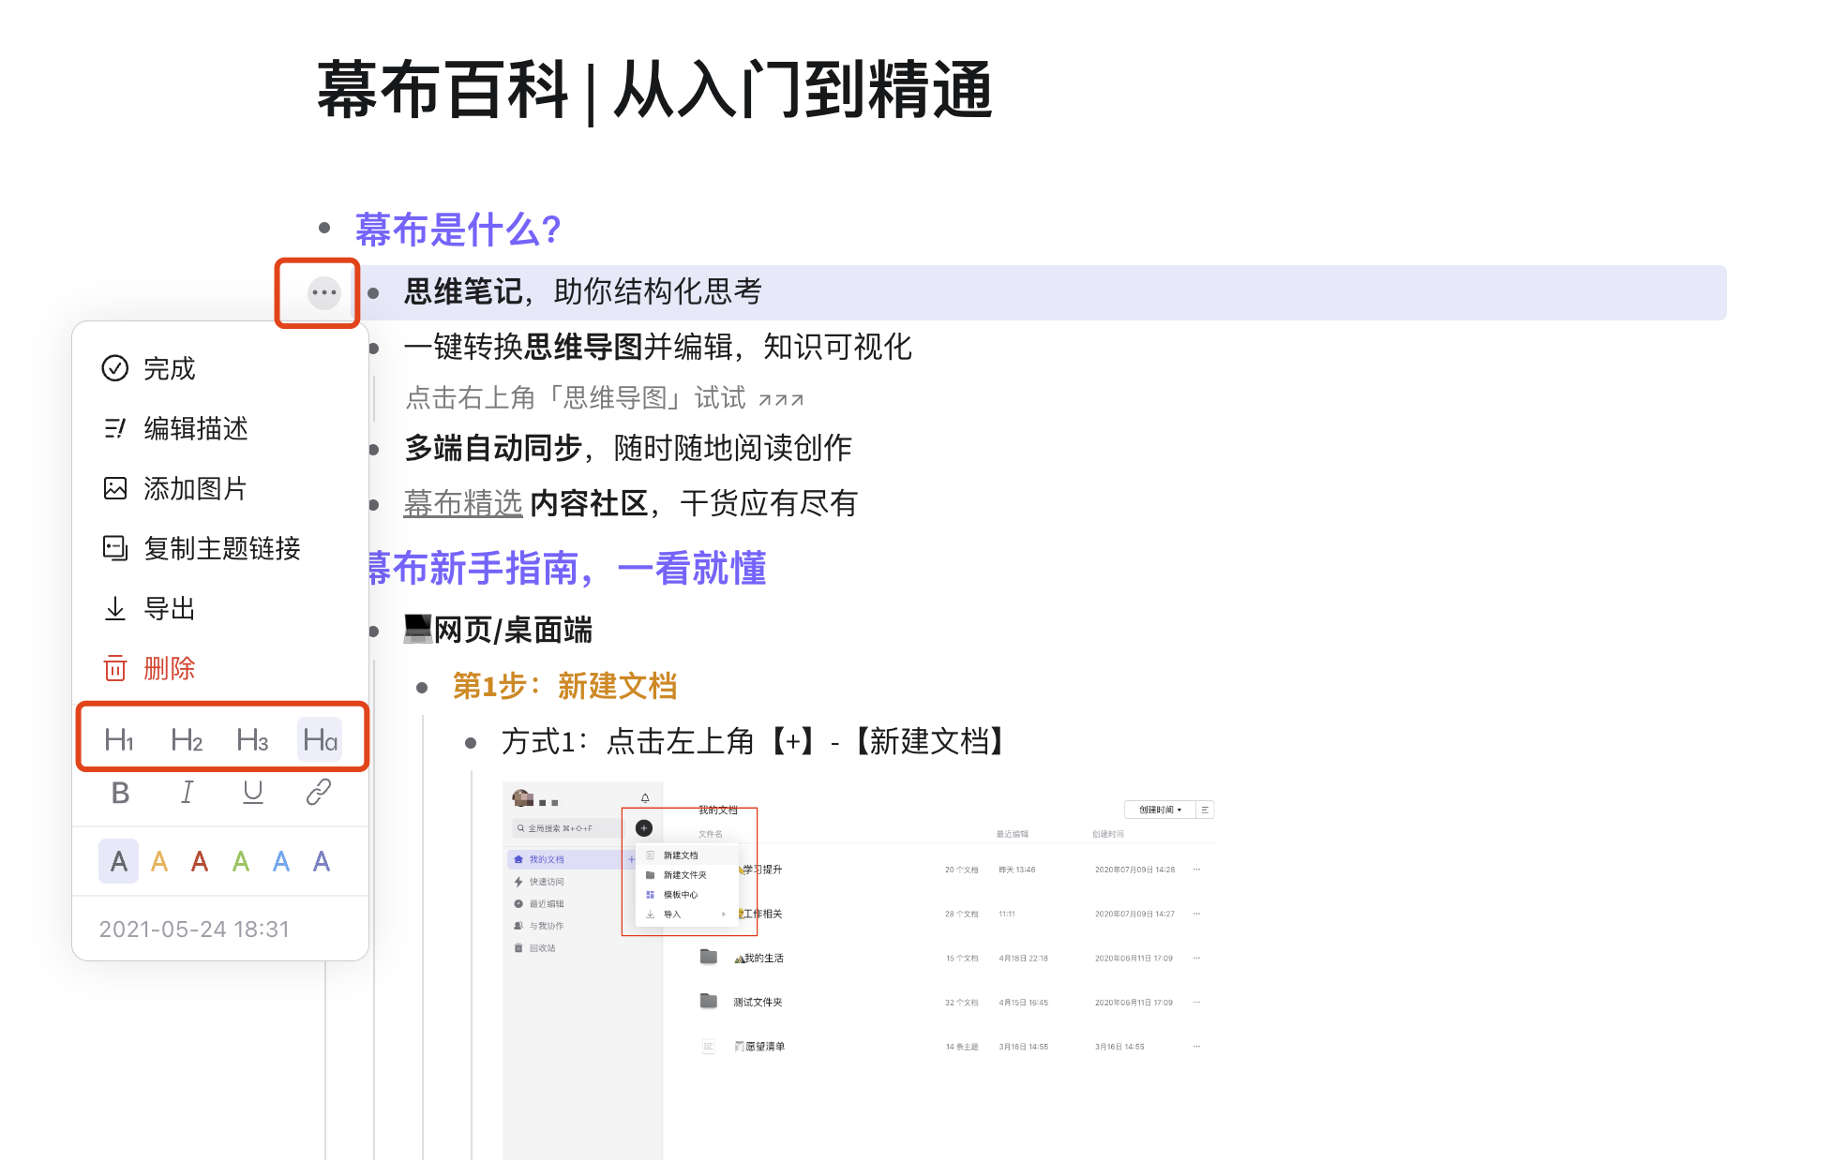This screenshot has height=1160, width=1847.
Task: Click the 编辑描述 note icon
Action: pyautogui.click(x=114, y=428)
